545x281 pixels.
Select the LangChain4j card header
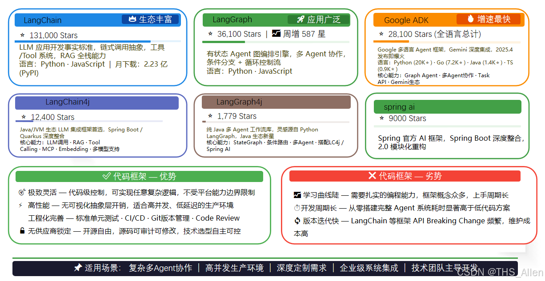(x=97, y=103)
